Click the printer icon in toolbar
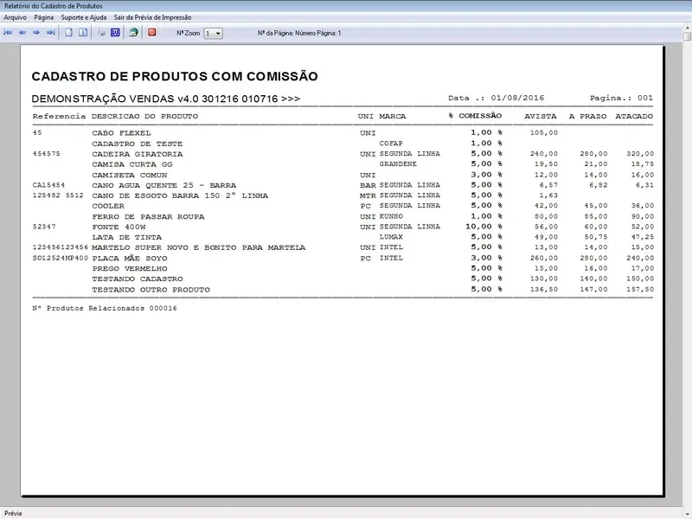This screenshot has height=519, width=692. [101, 33]
